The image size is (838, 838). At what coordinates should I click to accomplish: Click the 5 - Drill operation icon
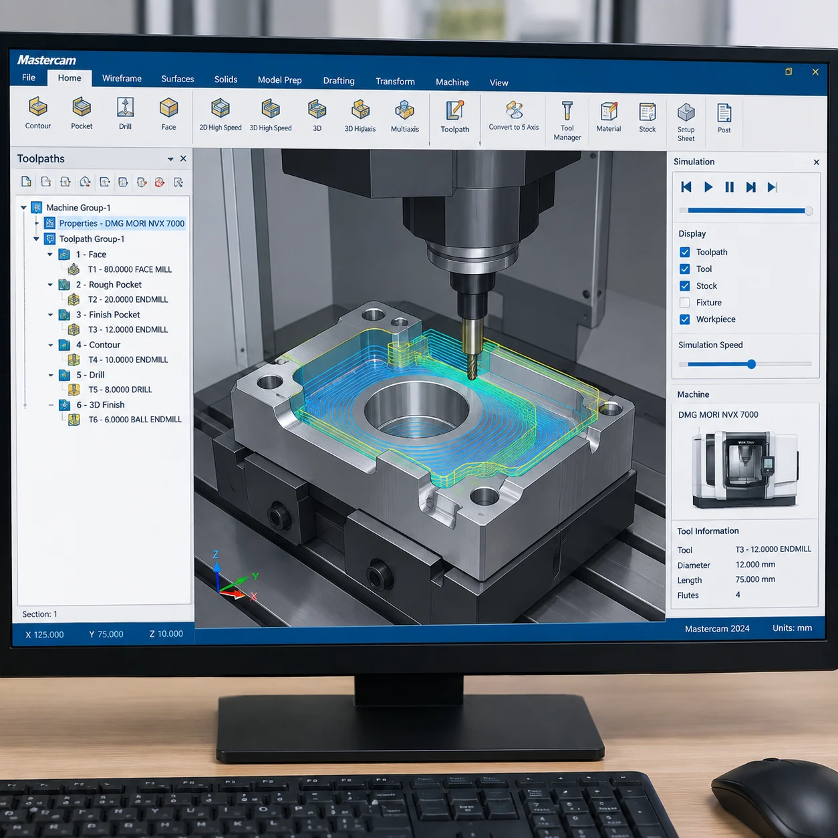[x=64, y=375]
